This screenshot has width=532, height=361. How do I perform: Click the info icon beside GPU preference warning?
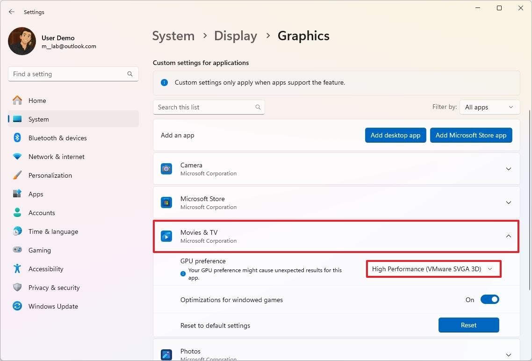pos(183,274)
